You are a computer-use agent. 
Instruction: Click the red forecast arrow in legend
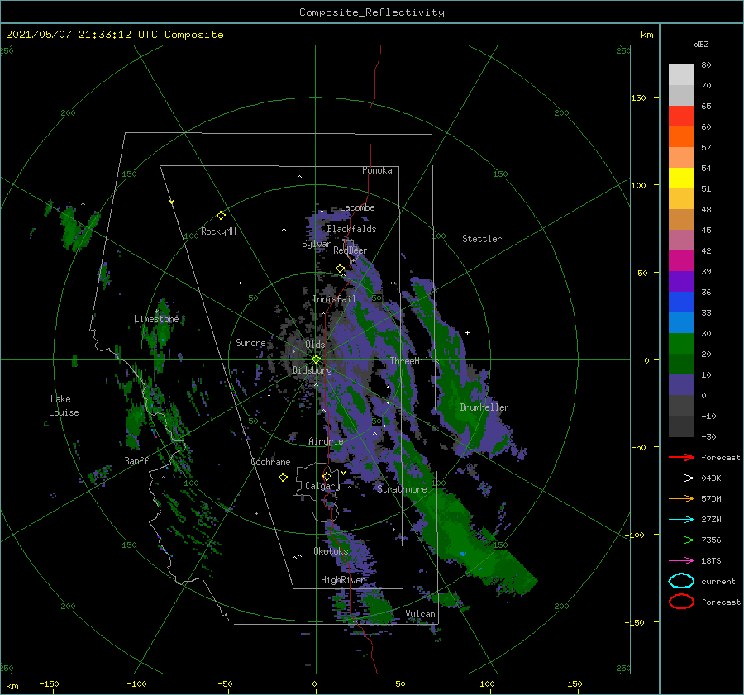tap(681, 457)
